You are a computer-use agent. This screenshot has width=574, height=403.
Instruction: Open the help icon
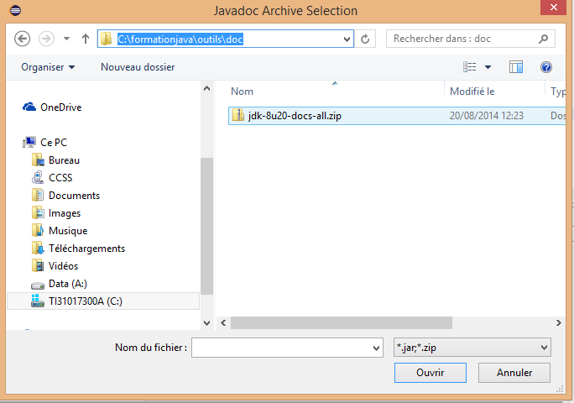pos(546,67)
